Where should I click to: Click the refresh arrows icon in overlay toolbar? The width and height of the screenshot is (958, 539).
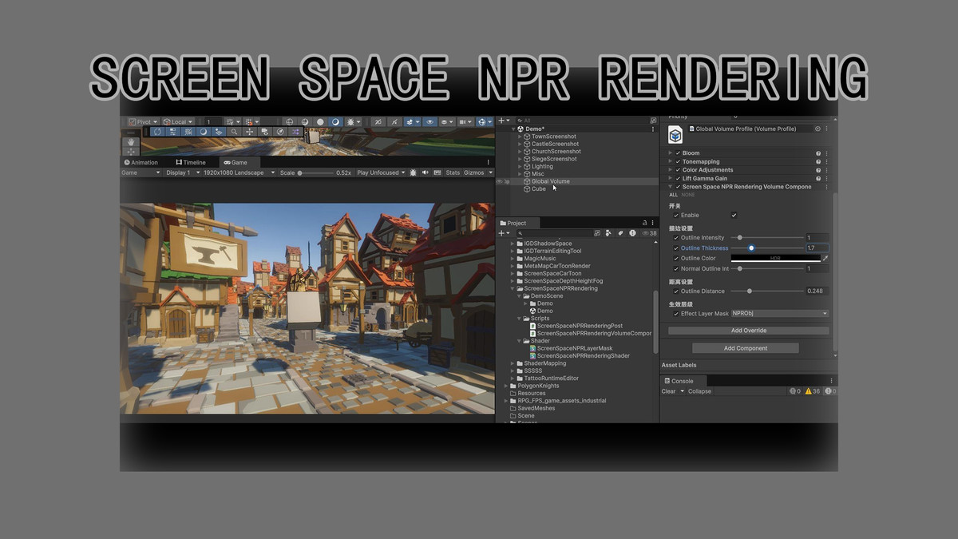157,132
